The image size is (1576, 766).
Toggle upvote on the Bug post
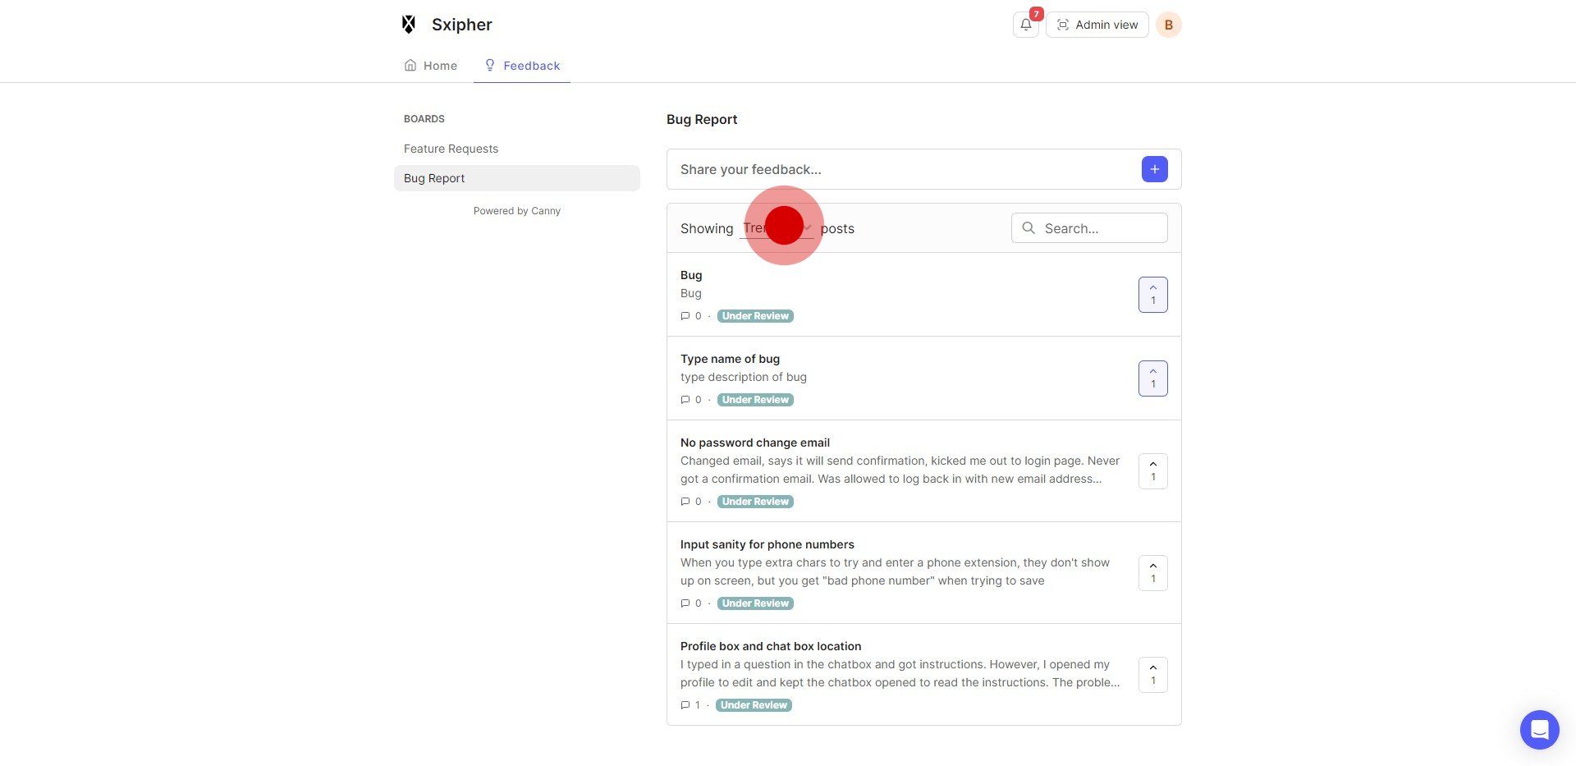coord(1152,295)
